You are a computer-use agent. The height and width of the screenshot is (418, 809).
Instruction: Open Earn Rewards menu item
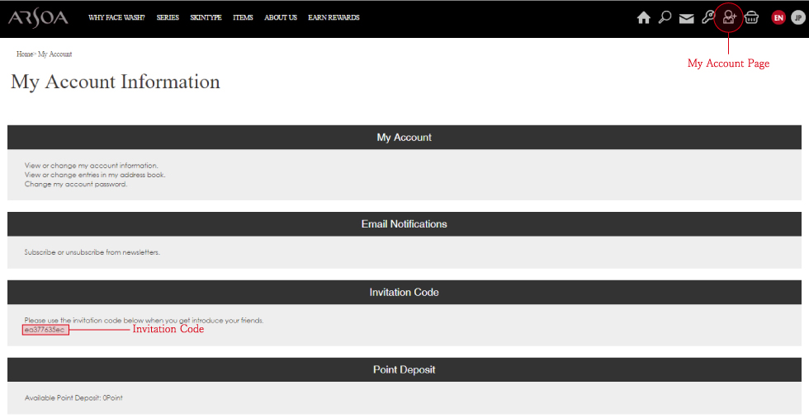334,17
